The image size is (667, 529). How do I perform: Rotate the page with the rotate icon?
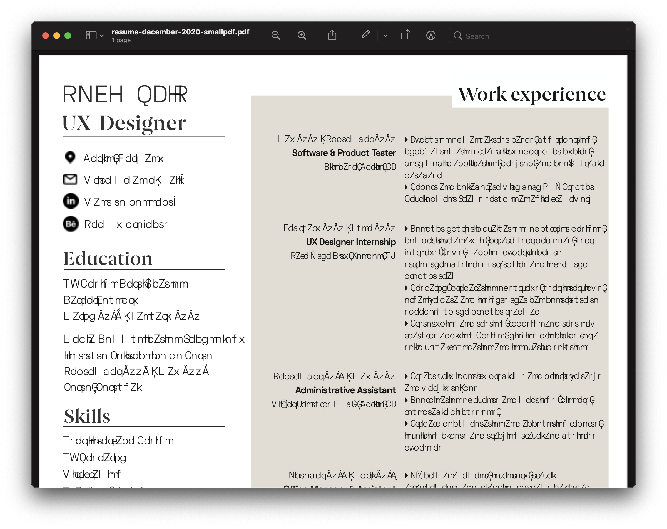click(405, 35)
